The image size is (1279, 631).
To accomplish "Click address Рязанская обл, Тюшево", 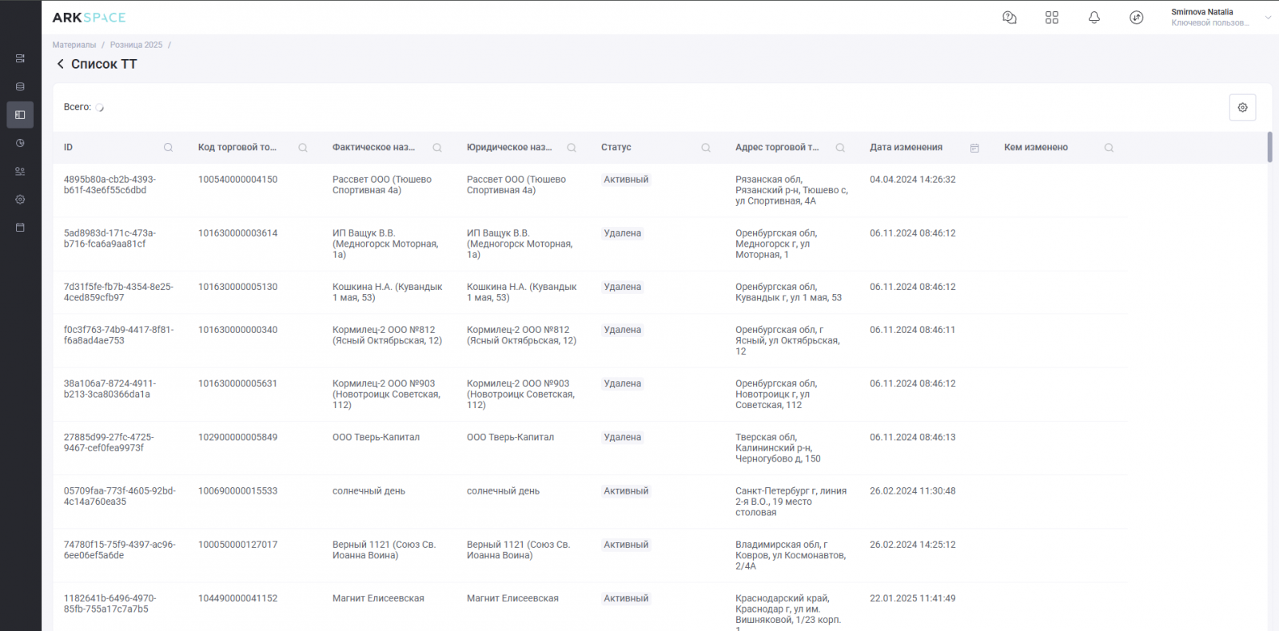I will click(x=791, y=190).
